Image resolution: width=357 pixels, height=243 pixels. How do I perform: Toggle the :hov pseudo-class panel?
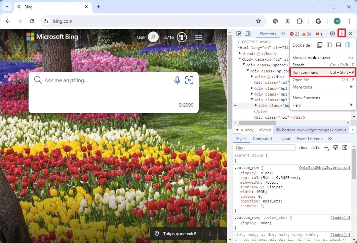[303, 147]
